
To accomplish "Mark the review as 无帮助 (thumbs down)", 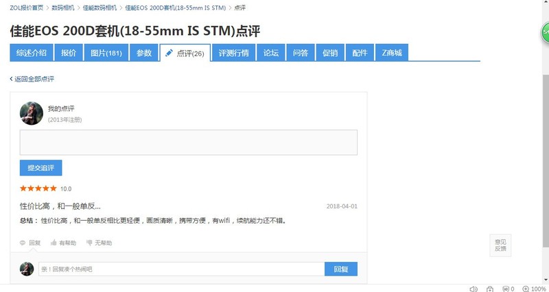I will click(99, 243).
